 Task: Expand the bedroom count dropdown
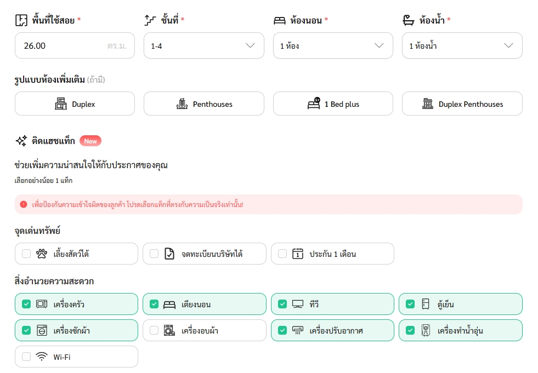333,45
